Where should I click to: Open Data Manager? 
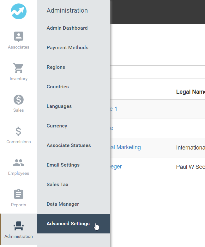point(63,204)
